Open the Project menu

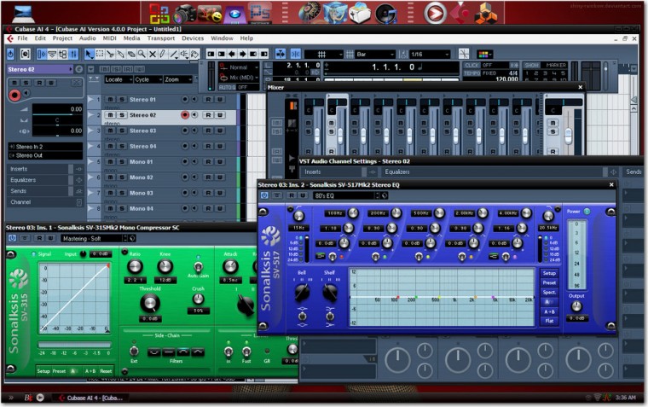click(x=62, y=38)
